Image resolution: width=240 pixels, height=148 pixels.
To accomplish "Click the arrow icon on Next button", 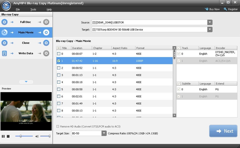I will [x=219, y=131].
